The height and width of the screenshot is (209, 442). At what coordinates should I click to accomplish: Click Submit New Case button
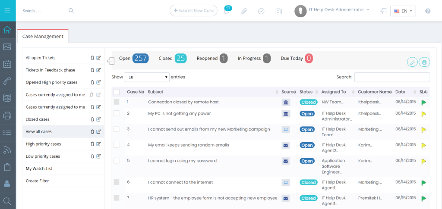(x=193, y=11)
